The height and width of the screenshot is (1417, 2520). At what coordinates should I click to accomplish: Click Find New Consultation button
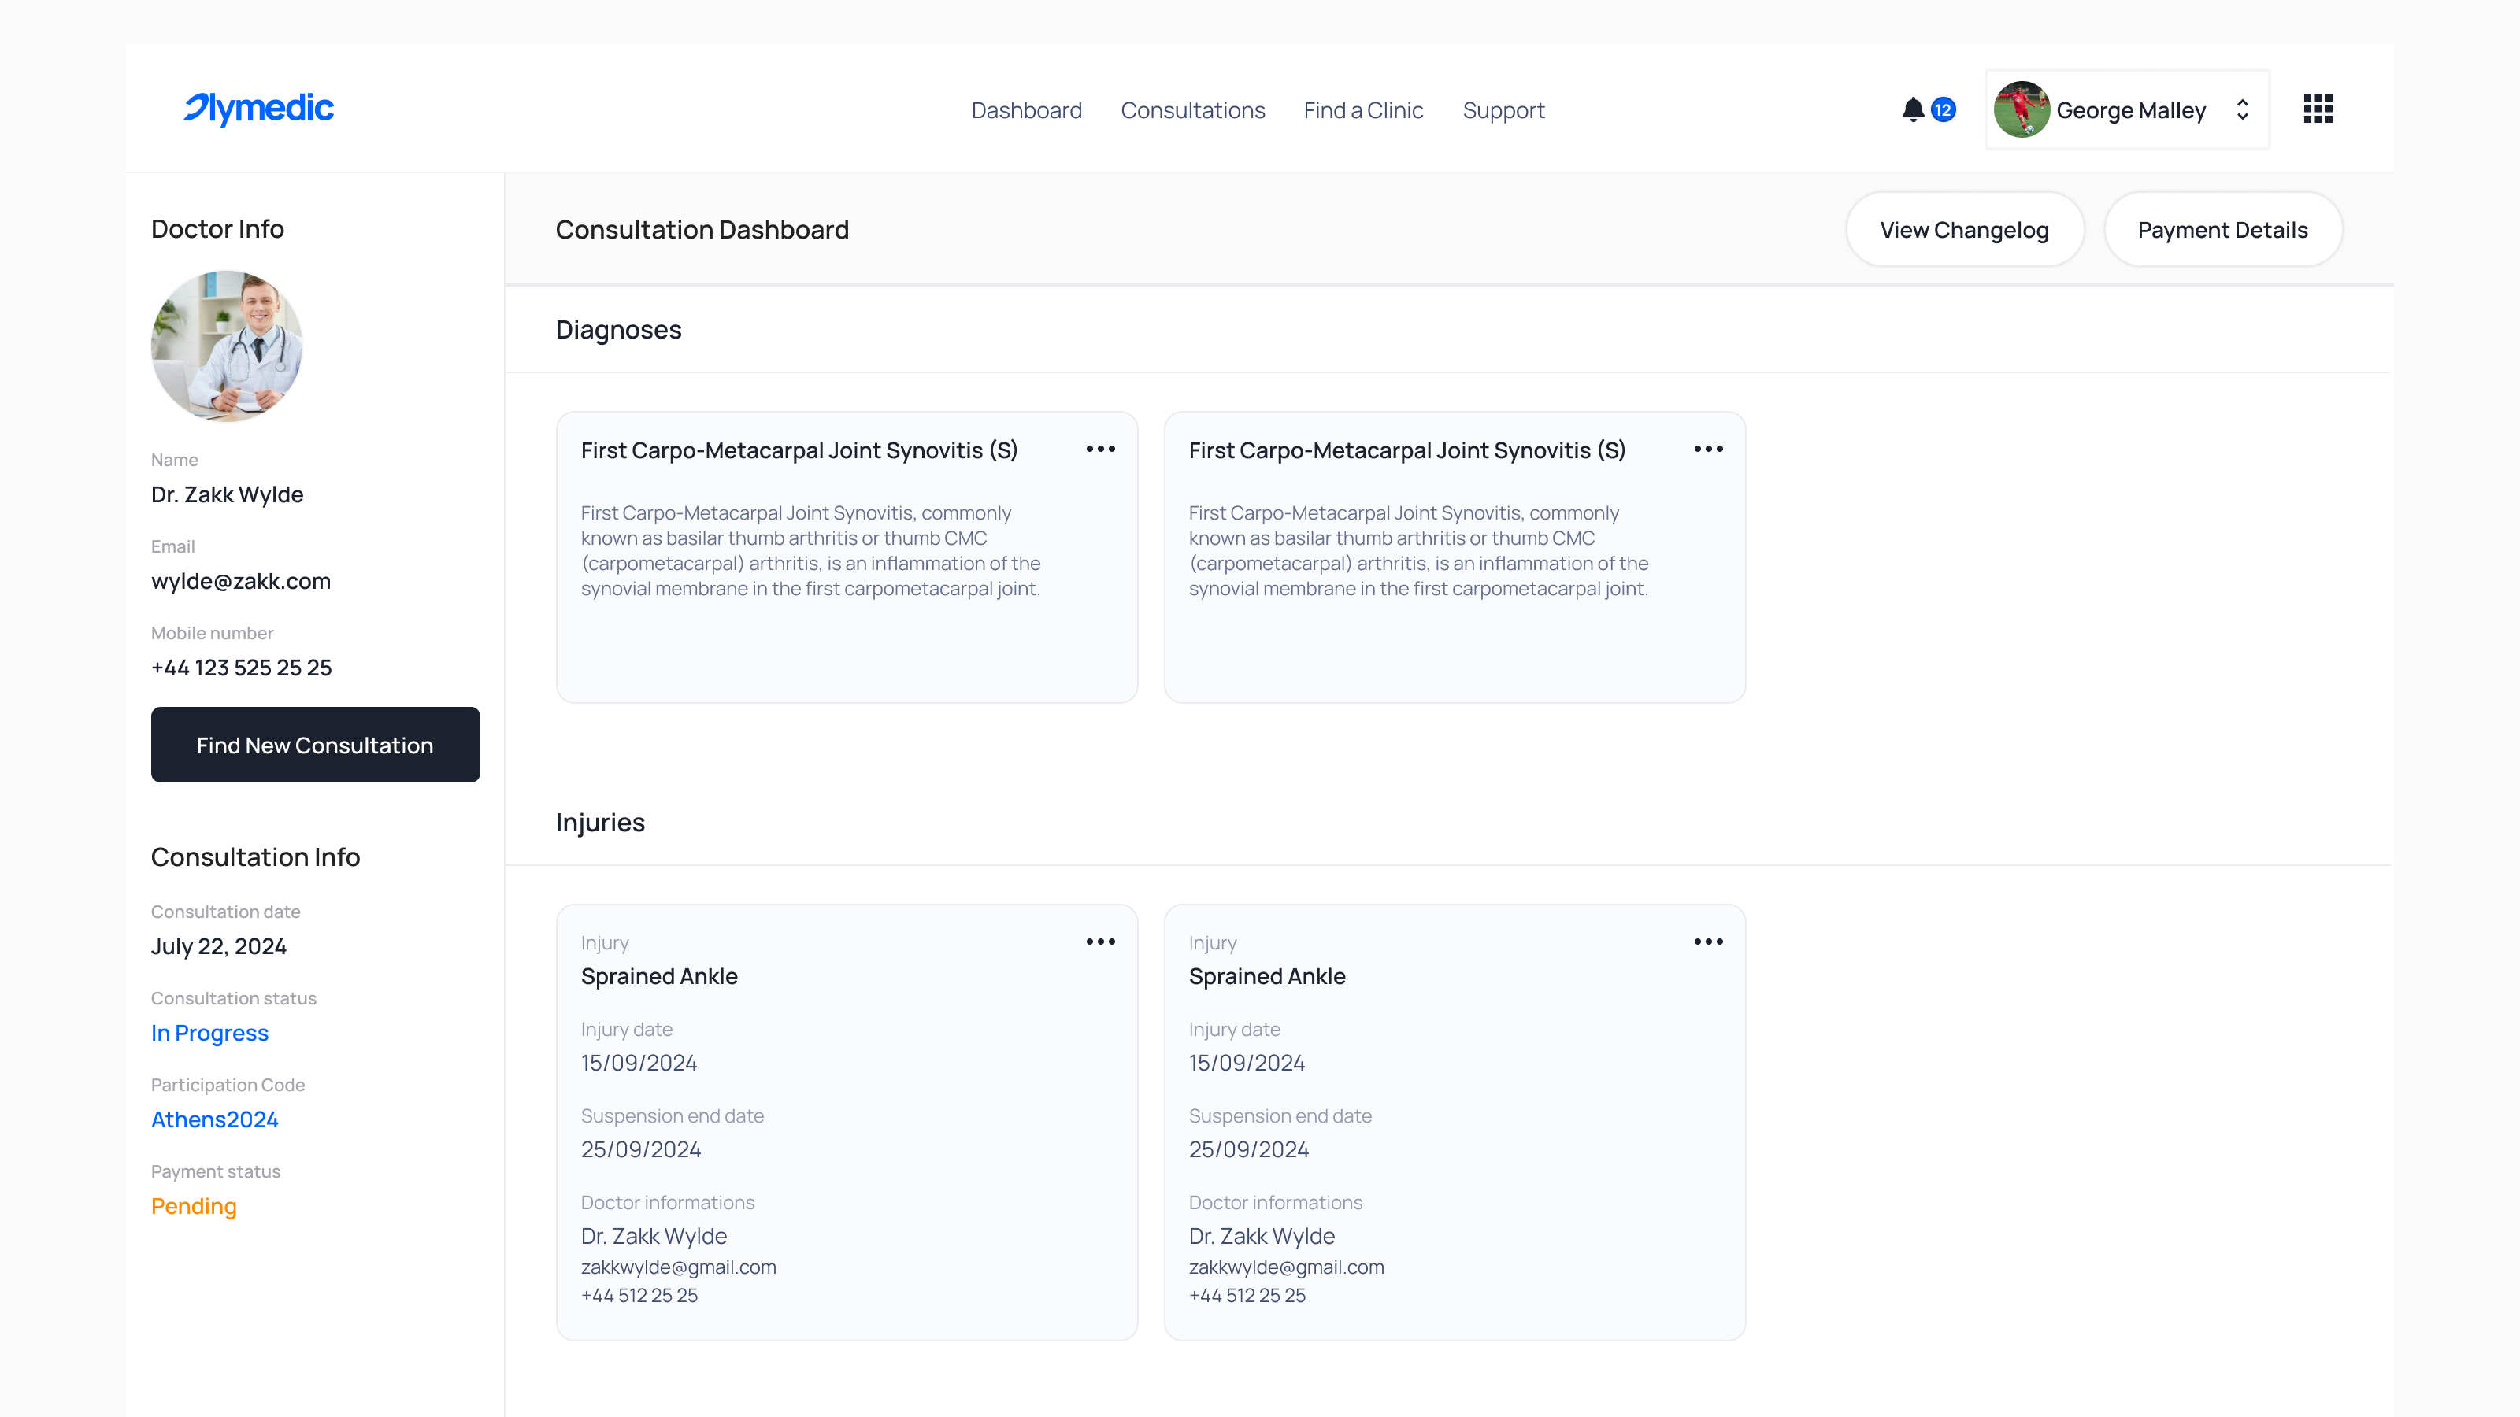(x=315, y=745)
